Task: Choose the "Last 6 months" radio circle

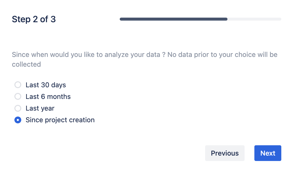Action: click(x=18, y=97)
